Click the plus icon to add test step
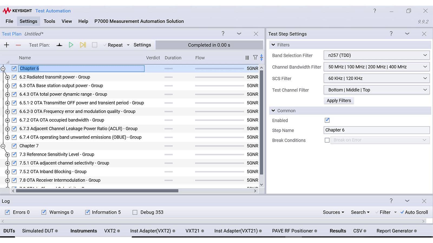433x243 pixels. (x=6, y=45)
